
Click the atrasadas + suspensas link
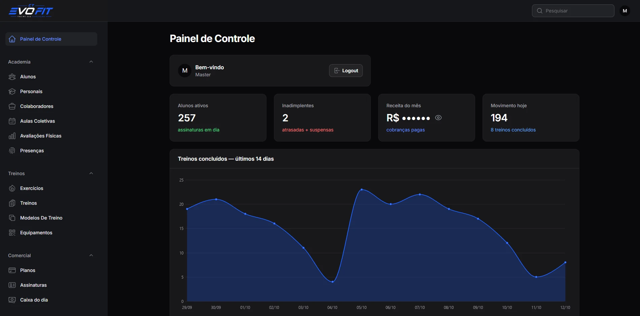pyautogui.click(x=308, y=130)
